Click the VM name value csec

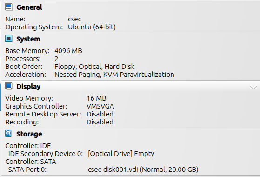click(74, 19)
